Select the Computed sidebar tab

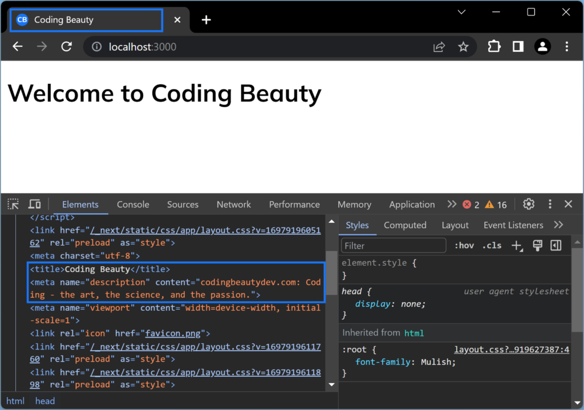pos(405,225)
